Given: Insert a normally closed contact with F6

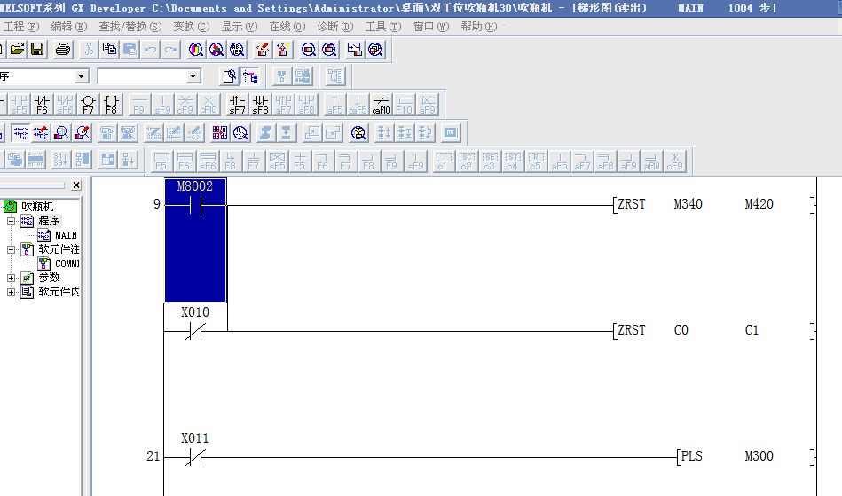Looking at the screenshot, I should coord(42,105).
